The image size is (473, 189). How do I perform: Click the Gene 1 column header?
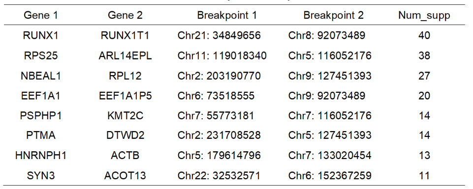tap(41, 15)
